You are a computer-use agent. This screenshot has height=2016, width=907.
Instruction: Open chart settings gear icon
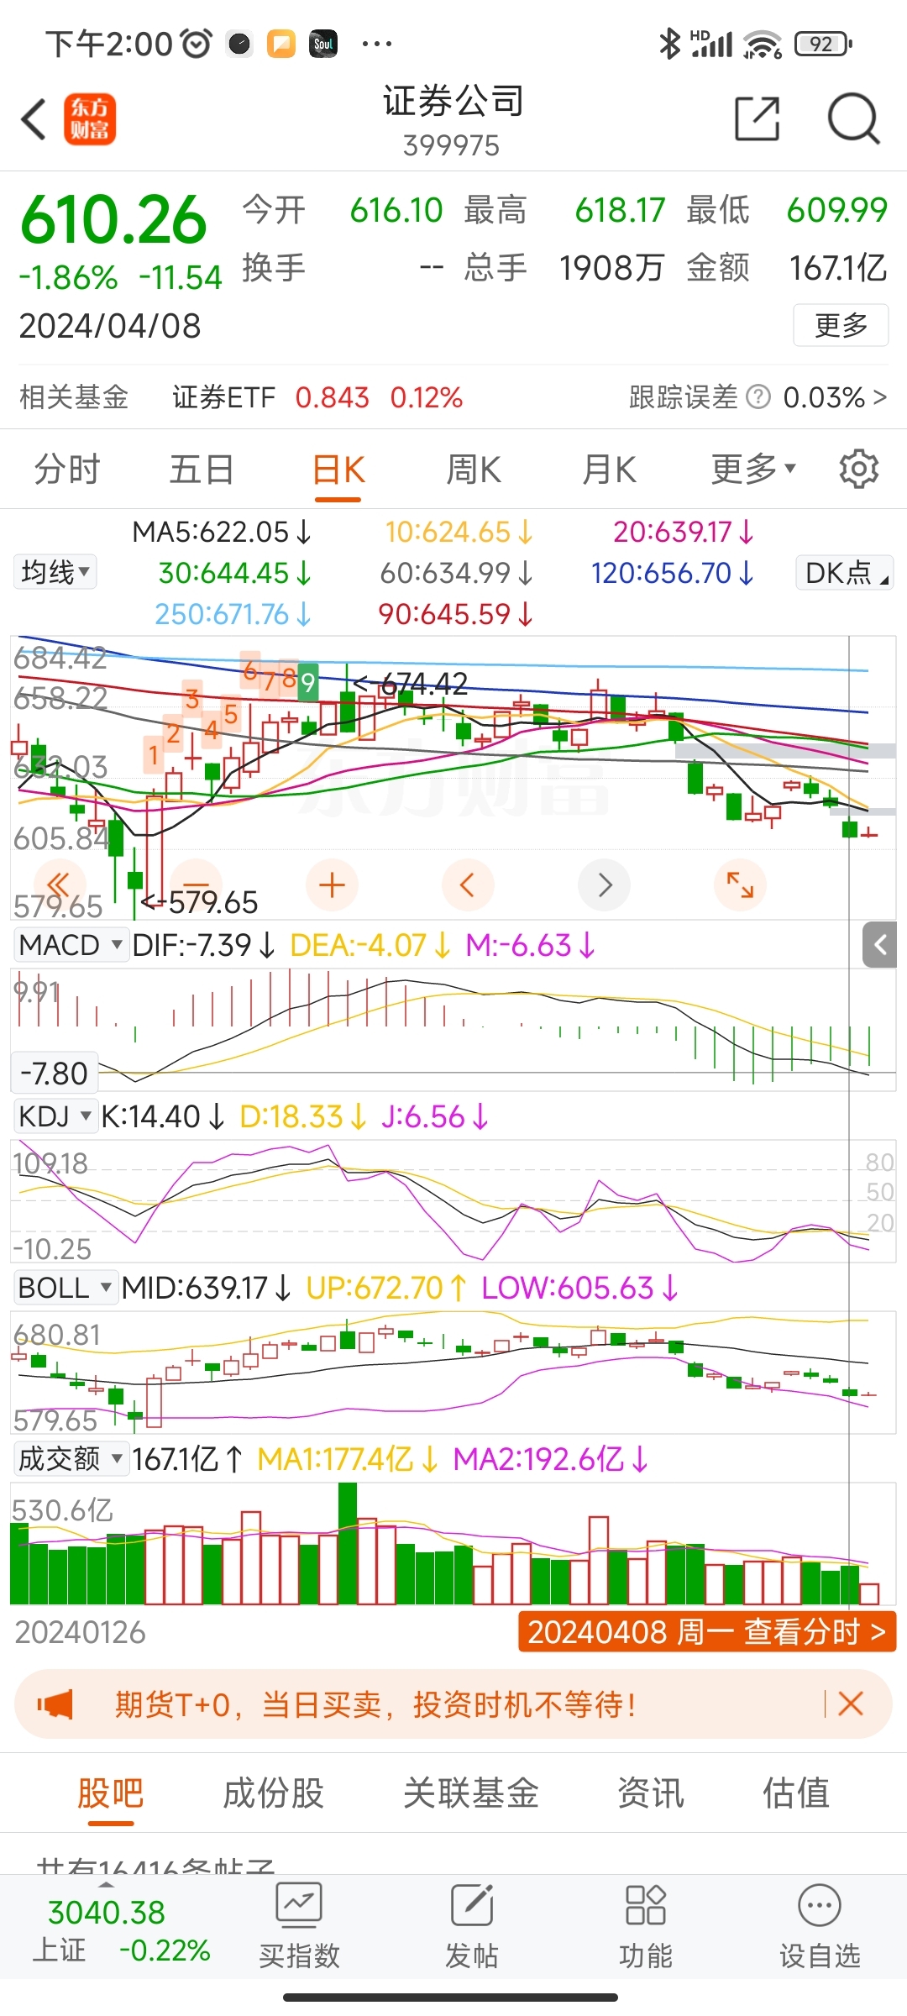(858, 469)
